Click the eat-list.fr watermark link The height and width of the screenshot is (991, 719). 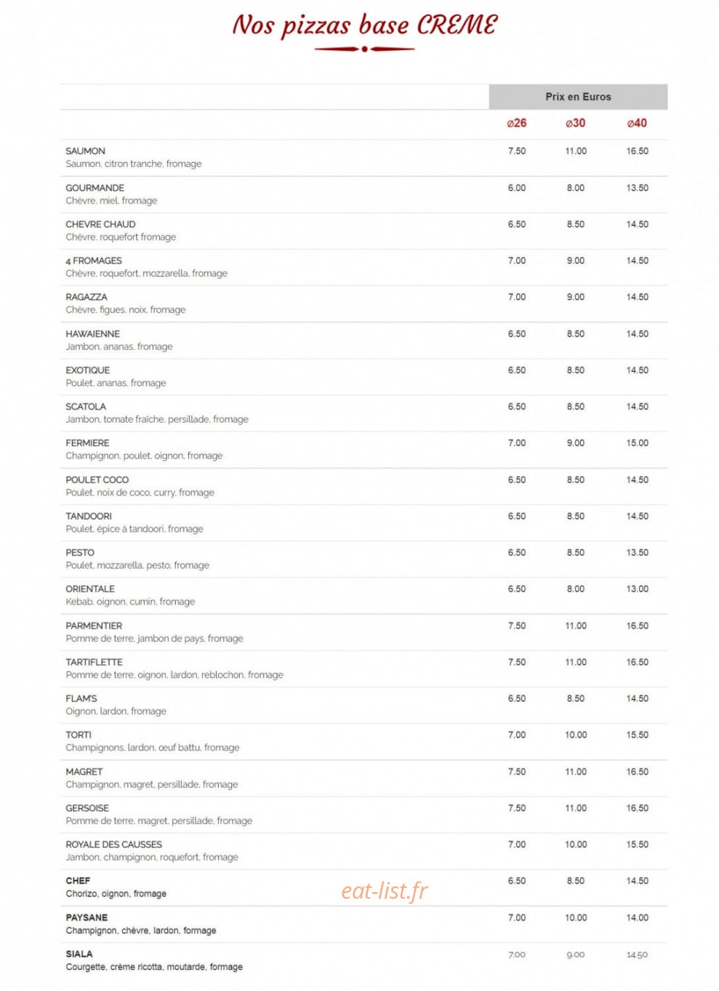click(x=385, y=890)
